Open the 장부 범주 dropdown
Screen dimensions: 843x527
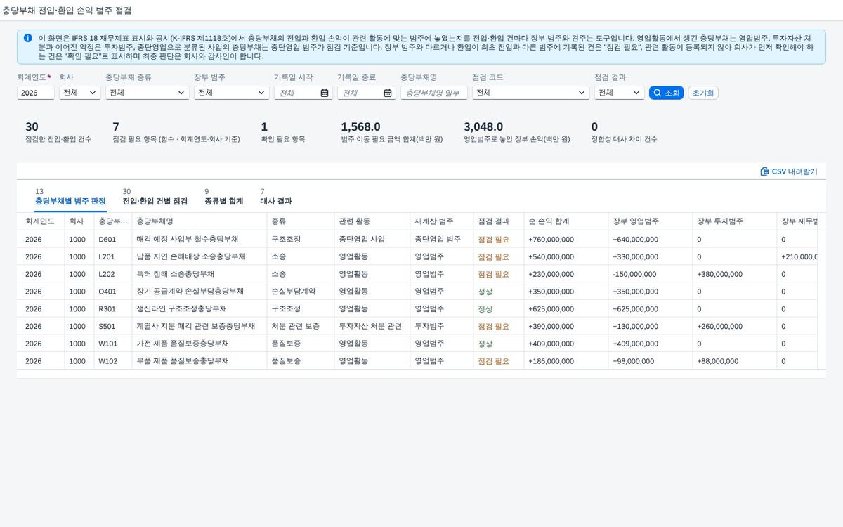tap(232, 93)
